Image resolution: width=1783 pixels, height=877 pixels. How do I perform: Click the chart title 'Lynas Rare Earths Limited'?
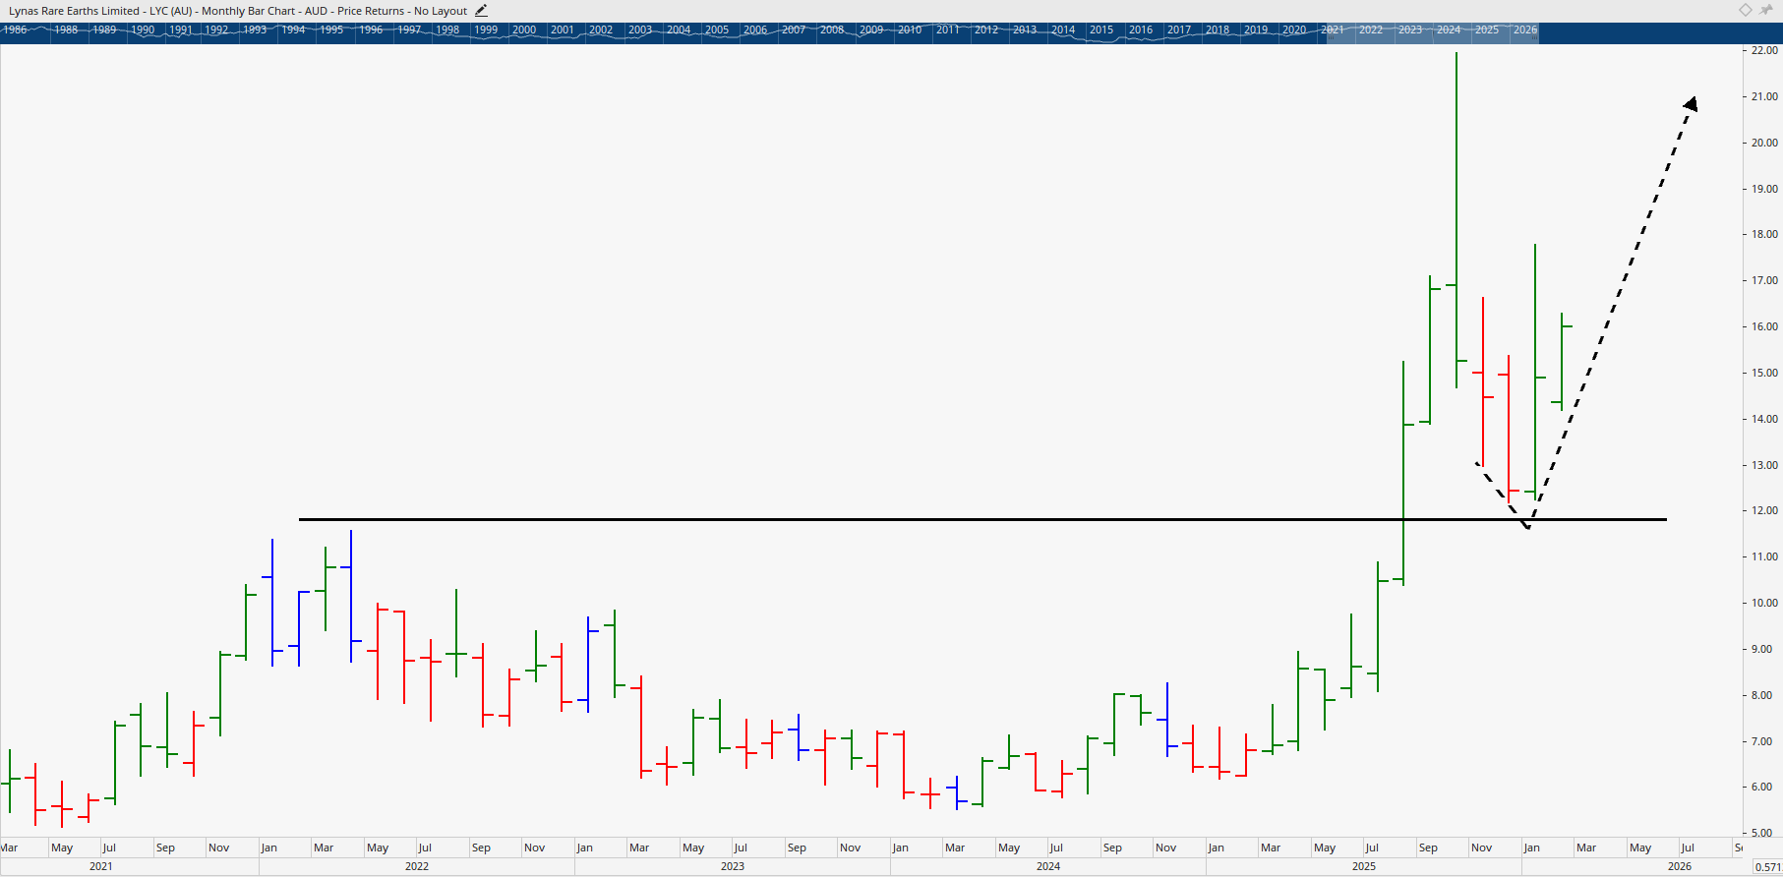click(x=74, y=11)
